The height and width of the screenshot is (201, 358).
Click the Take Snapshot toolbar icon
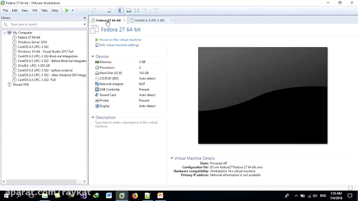pyautogui.click(x=94, y=10)
